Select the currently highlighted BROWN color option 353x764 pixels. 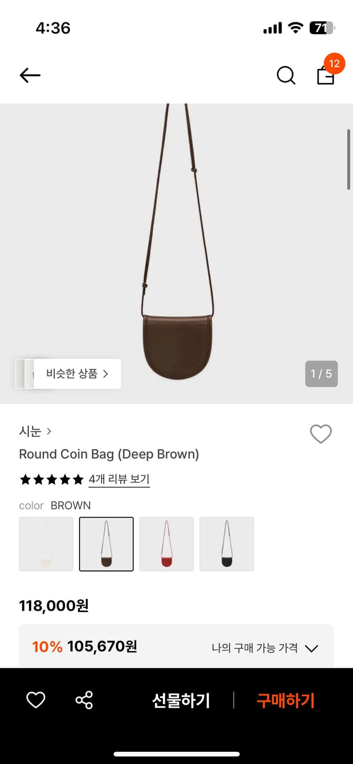(x=106, y=543)
